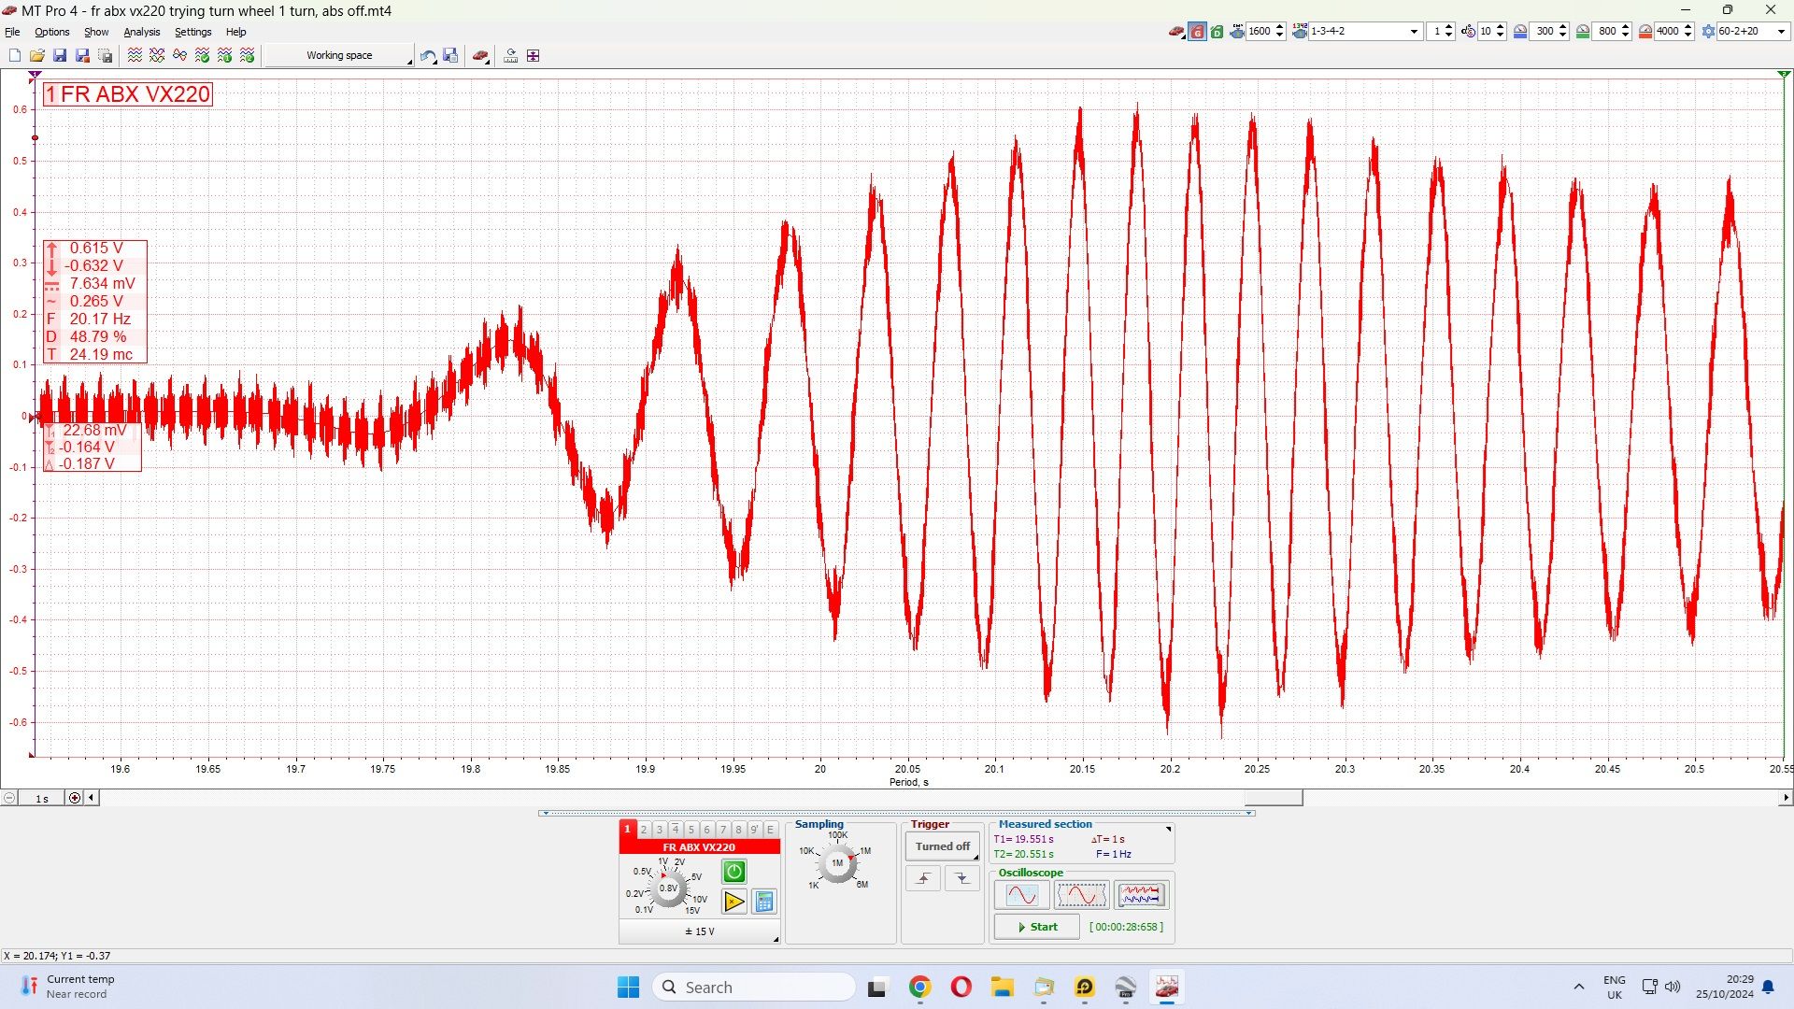The image size is (1794, 1009).
Task: Open the 60-2+20 crank sensor dropdown
Action: pyautogui.click(x=1781, y=32)
